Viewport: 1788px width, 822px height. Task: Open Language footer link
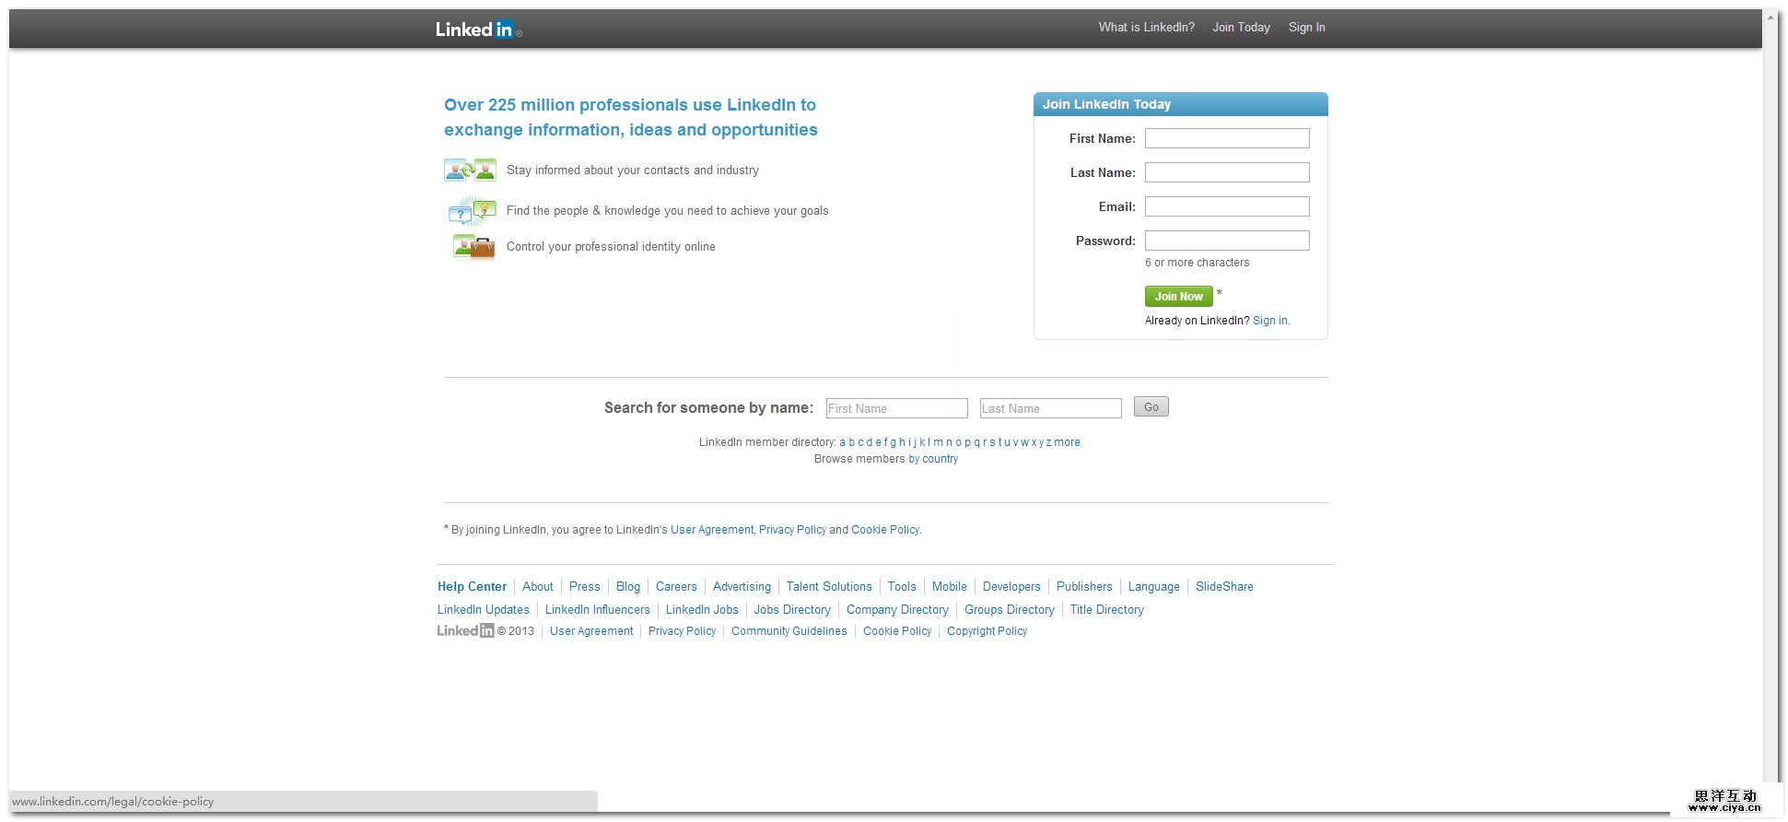(1153, 587)
